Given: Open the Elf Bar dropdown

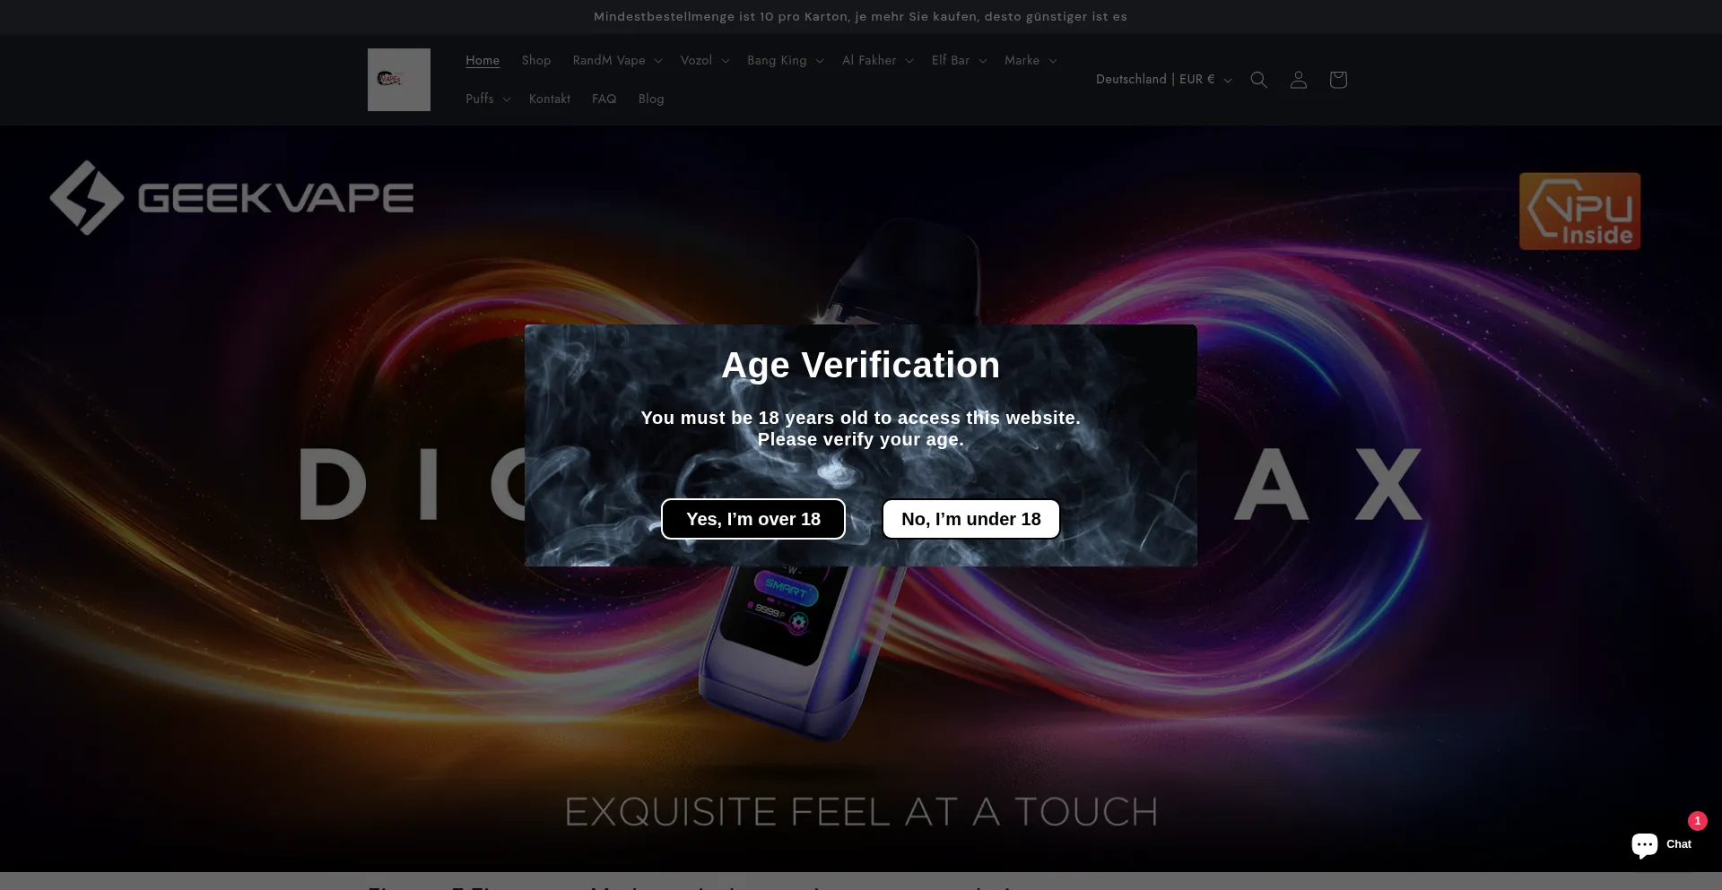Looking at the screenshot, I should pyautogui.click(x=958, y=60).
